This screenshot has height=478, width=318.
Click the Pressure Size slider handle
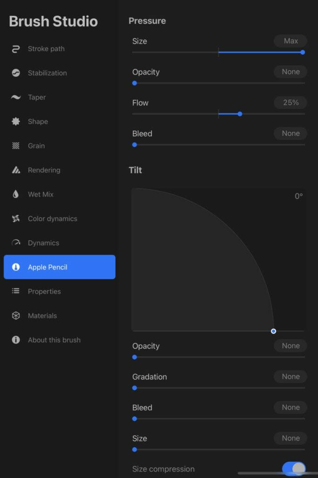click(303, 52)
